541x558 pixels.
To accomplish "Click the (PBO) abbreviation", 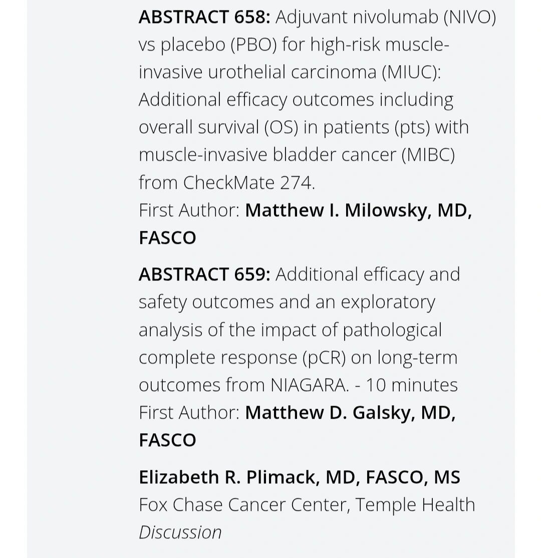I will (x=253, y=45).
